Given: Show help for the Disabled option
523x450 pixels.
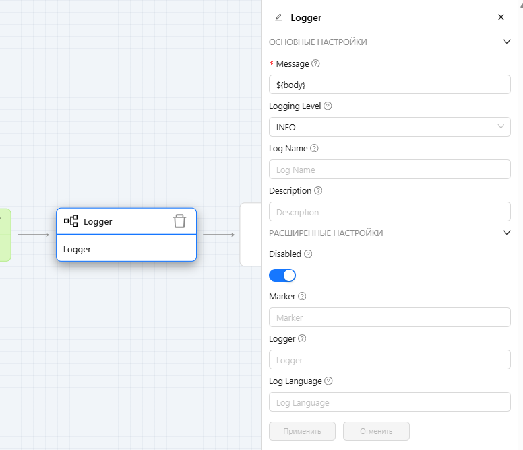Looking at the screenshot, I should (x=308, y=254).
